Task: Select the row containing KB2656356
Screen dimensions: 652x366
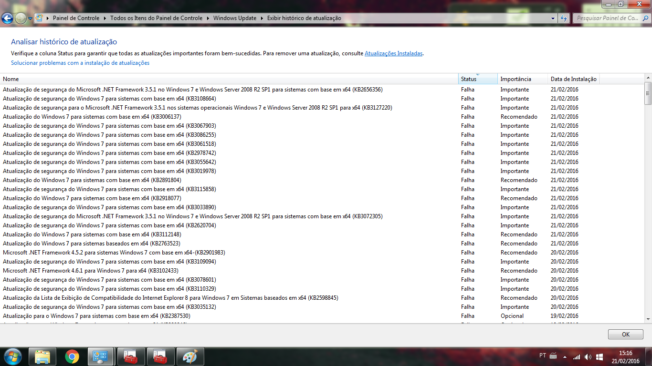Action: point(322,90)
